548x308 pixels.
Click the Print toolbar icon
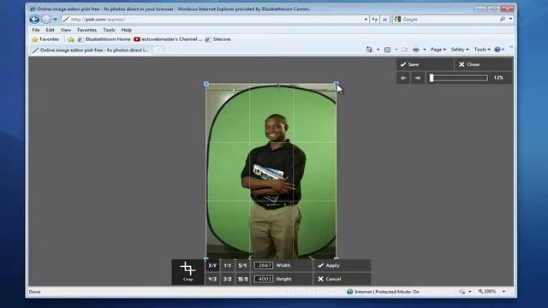pyautogui.click(x=415, y=50)
